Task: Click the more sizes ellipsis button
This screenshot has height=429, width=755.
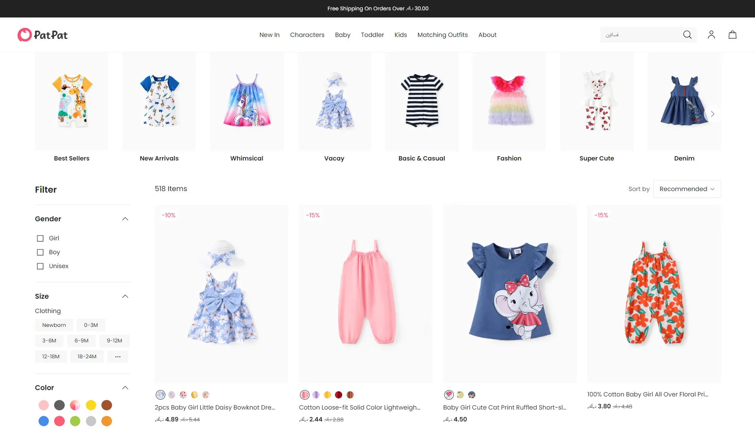Action: [118, 356]
